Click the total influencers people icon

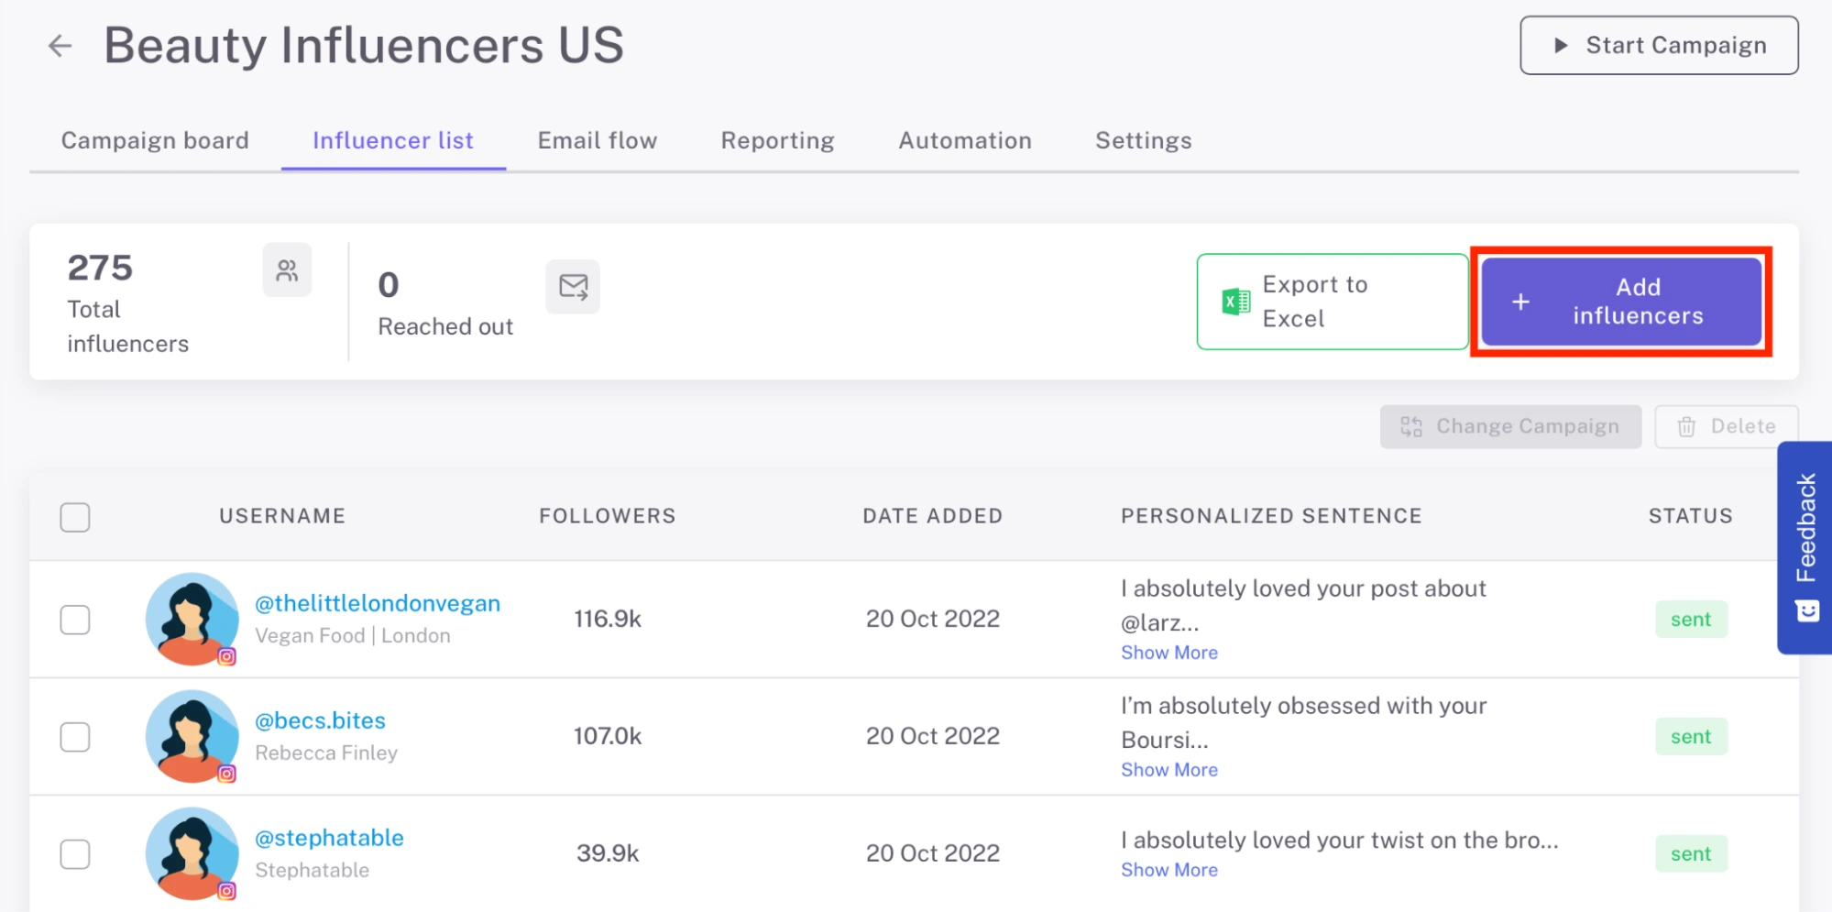coord(287,270)
